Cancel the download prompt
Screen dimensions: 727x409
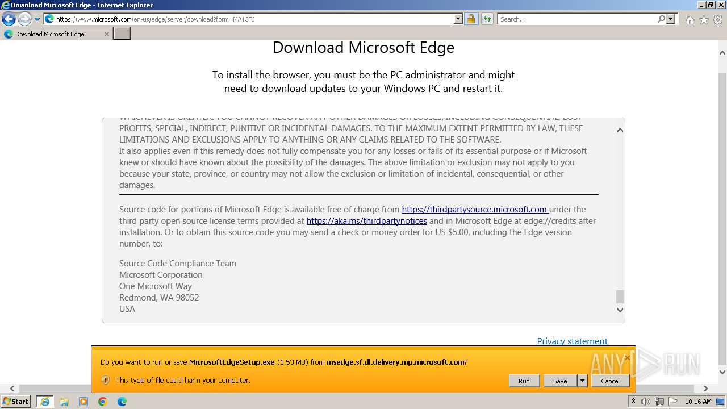[610, 381]
